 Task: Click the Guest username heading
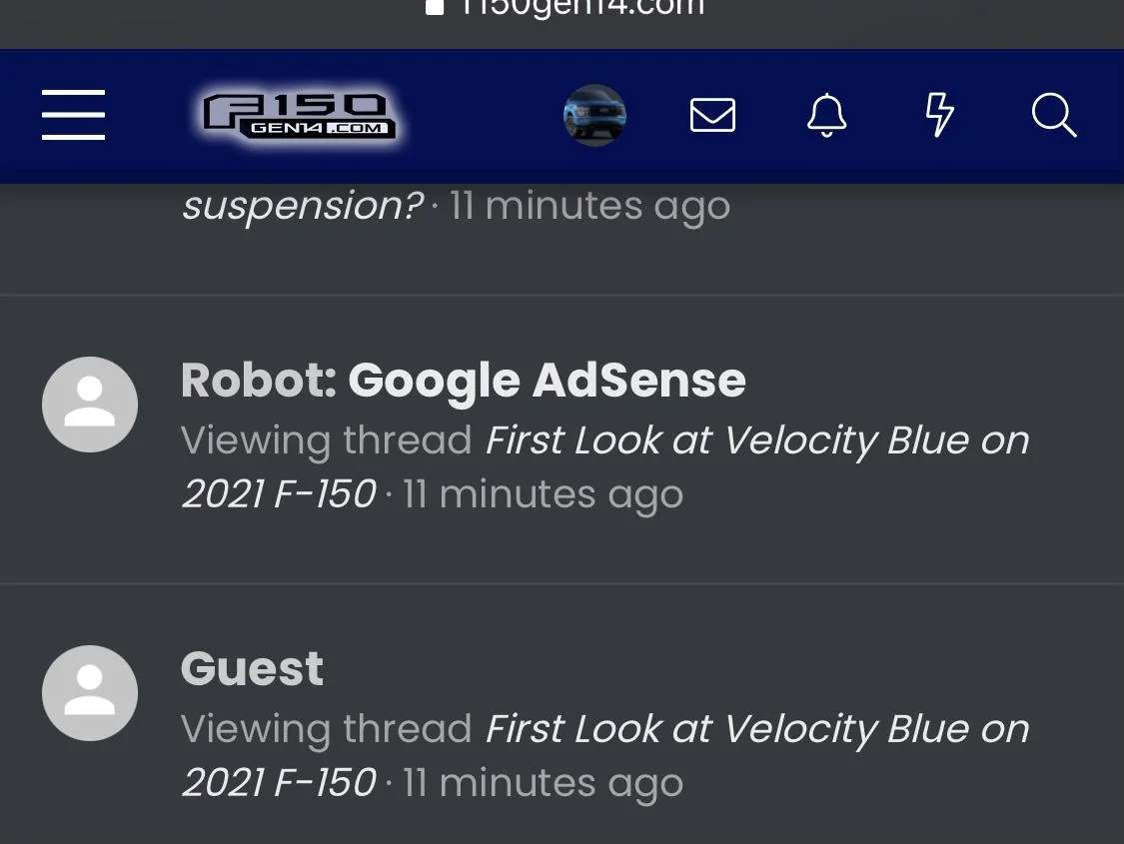(252, 668)
